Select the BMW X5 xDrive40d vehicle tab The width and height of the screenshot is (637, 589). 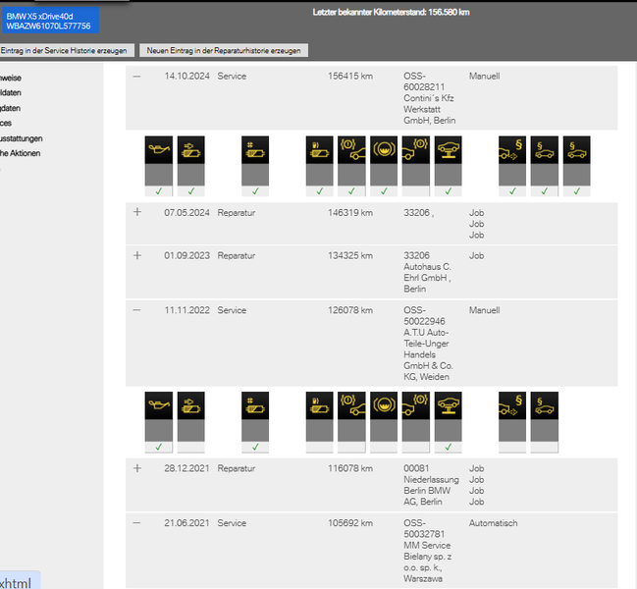pyautogui.click(x=49, y=21)
